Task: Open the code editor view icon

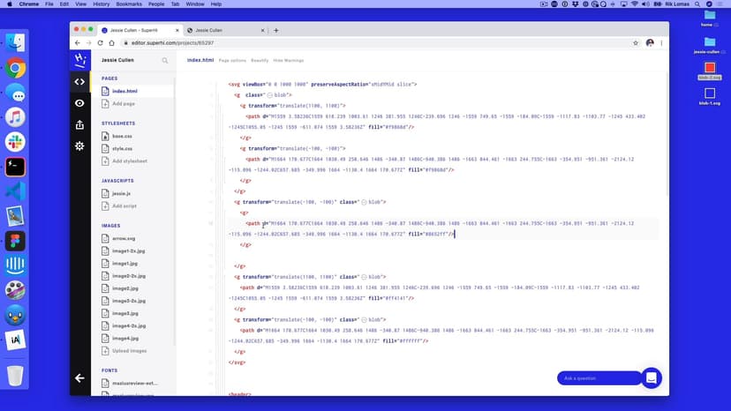Action: [x=79, y=82]
